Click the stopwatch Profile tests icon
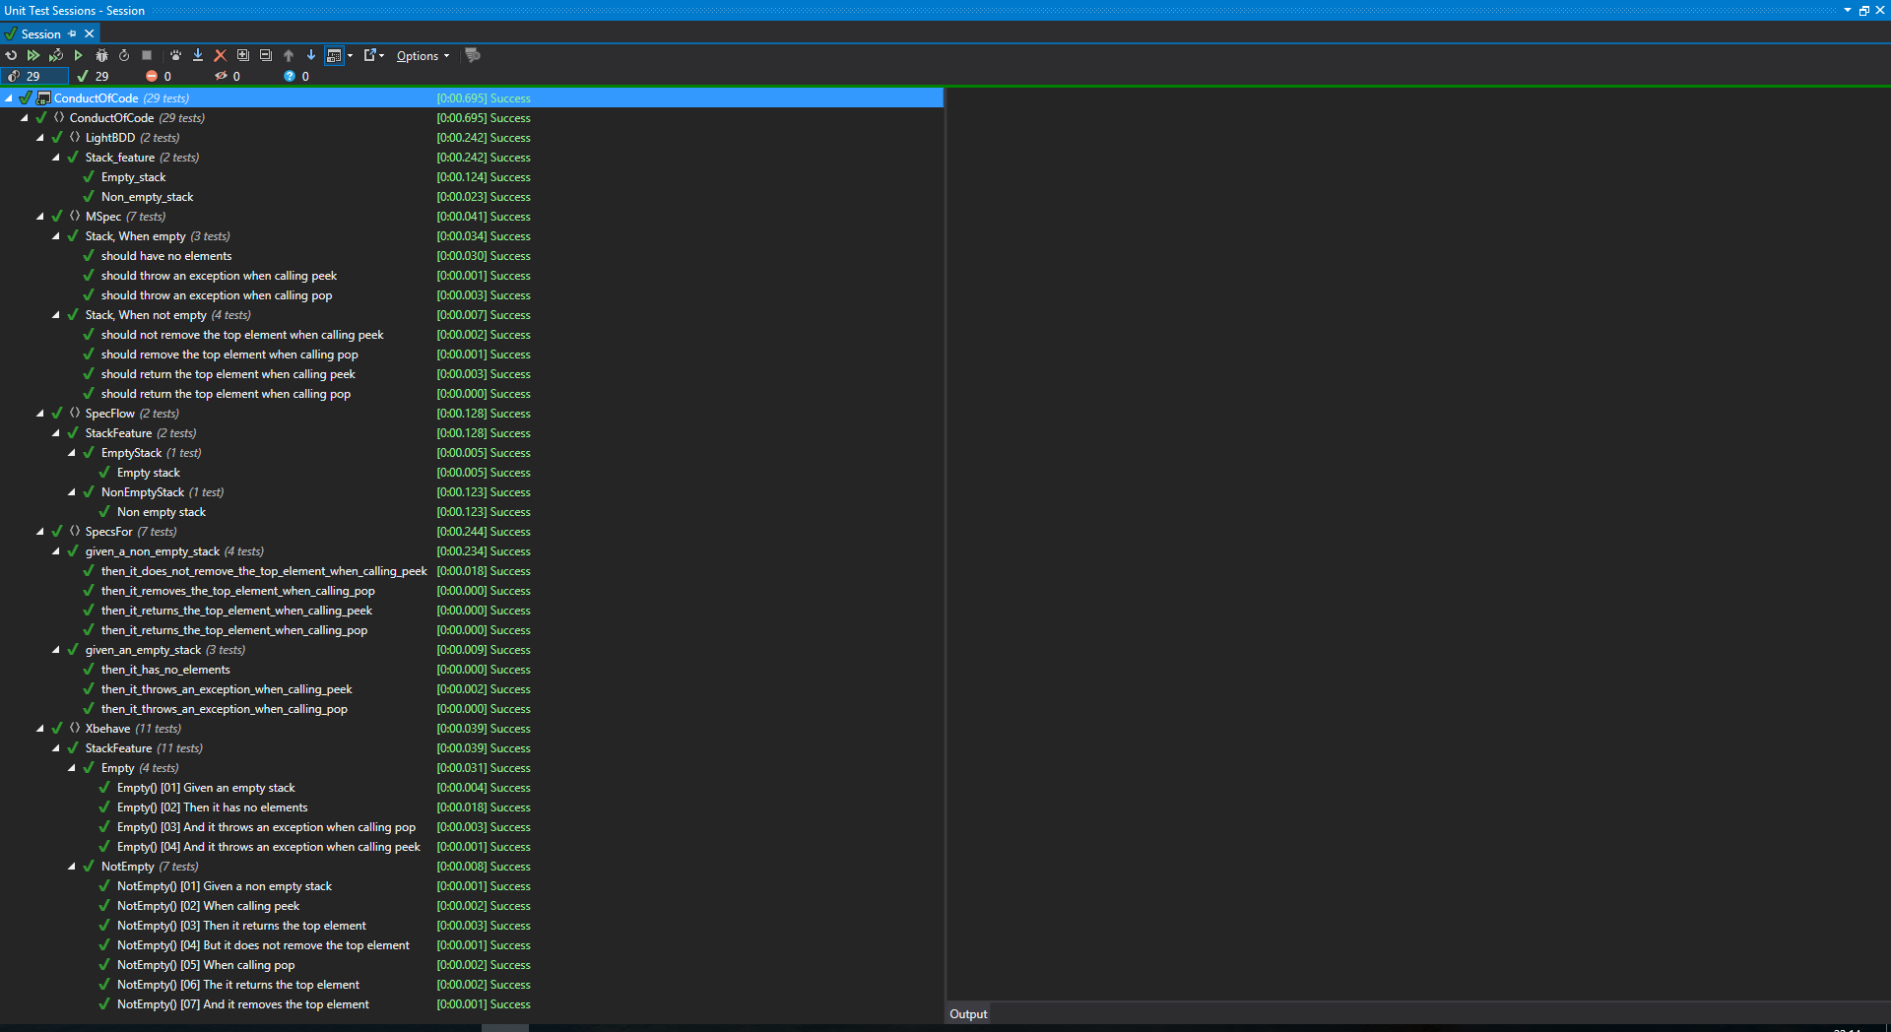 [124, 56]
